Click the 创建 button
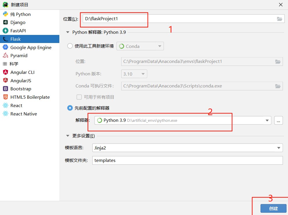The image size is (288, 215). [x=274, y=208]
